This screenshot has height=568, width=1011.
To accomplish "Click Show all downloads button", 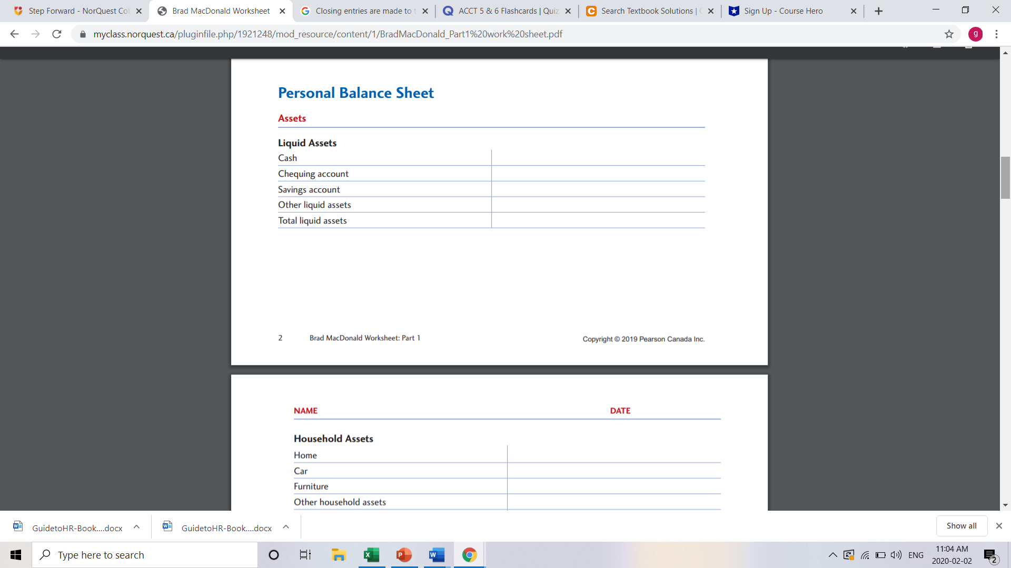I will (x=961, y=526).
